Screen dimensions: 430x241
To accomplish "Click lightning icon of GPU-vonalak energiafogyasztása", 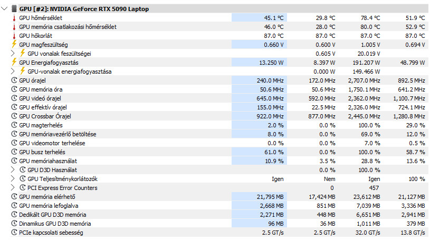I will (23, 71).
